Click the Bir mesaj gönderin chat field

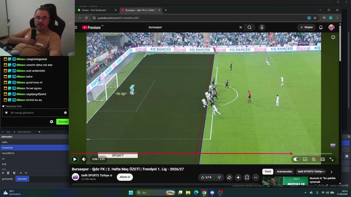point(36,113)
